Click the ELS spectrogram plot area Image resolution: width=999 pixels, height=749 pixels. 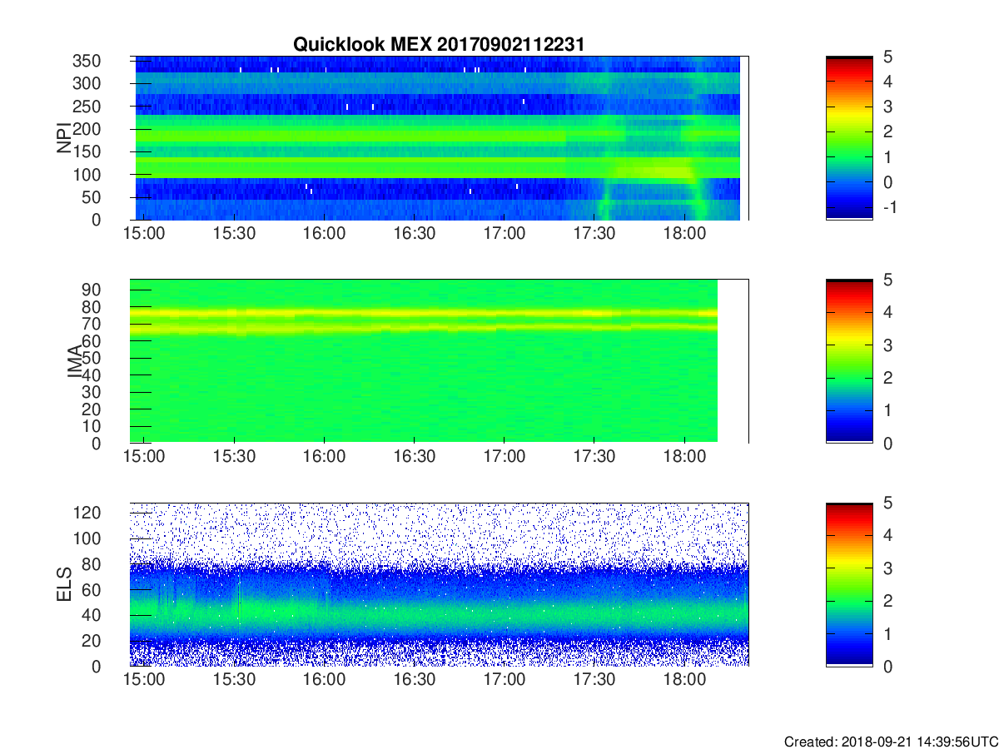tap(439, 584)
